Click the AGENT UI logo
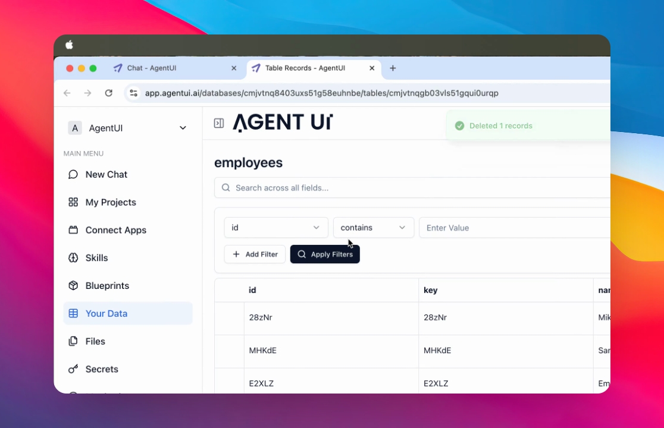This screenshot has width=664, height=428. click(x=283, y=122)
